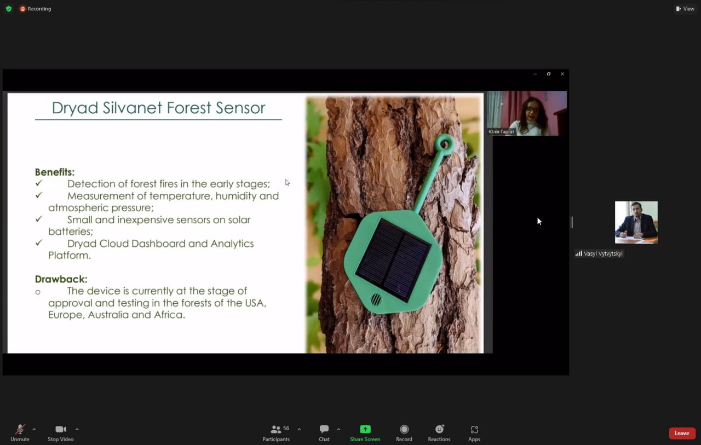Viewport: 701px width, 445px height.
Task: Select the presenter's video thumbnail
Action: (x=527, y=113)
